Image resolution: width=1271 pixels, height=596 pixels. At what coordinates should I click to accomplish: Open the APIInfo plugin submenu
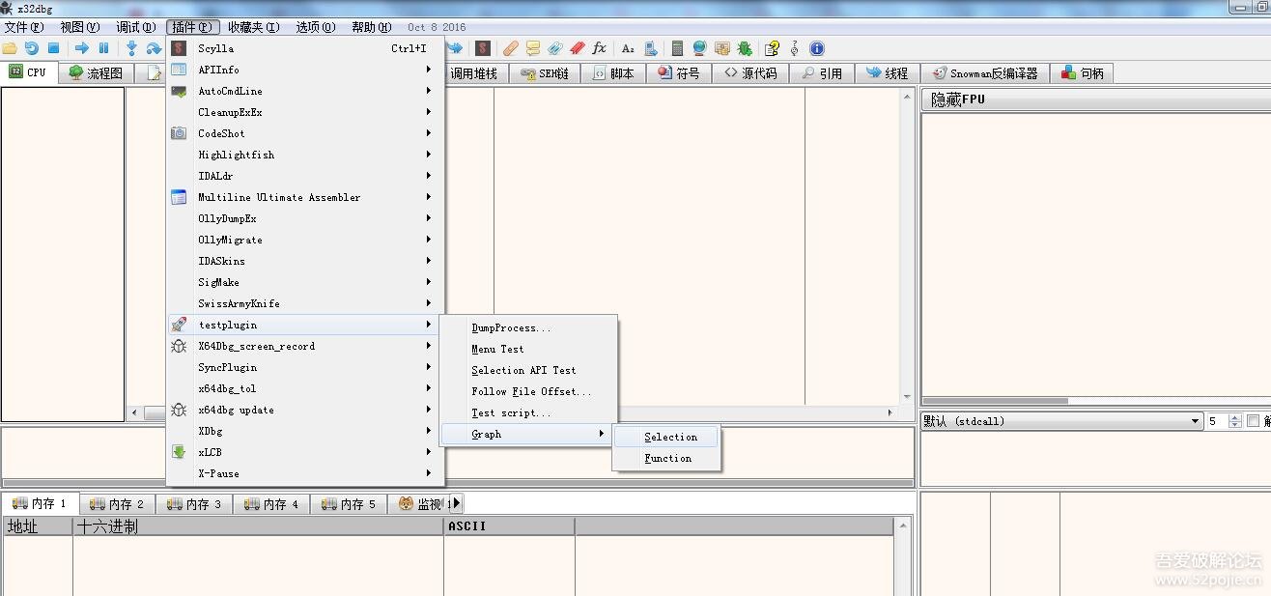[x=305, y=70]
